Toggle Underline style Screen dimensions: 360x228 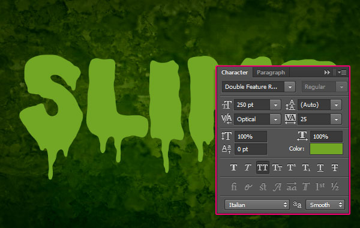point(320,168)
